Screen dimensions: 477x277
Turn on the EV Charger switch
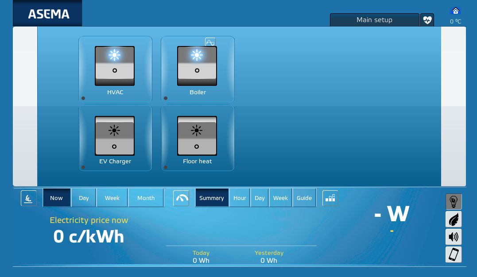115,136
